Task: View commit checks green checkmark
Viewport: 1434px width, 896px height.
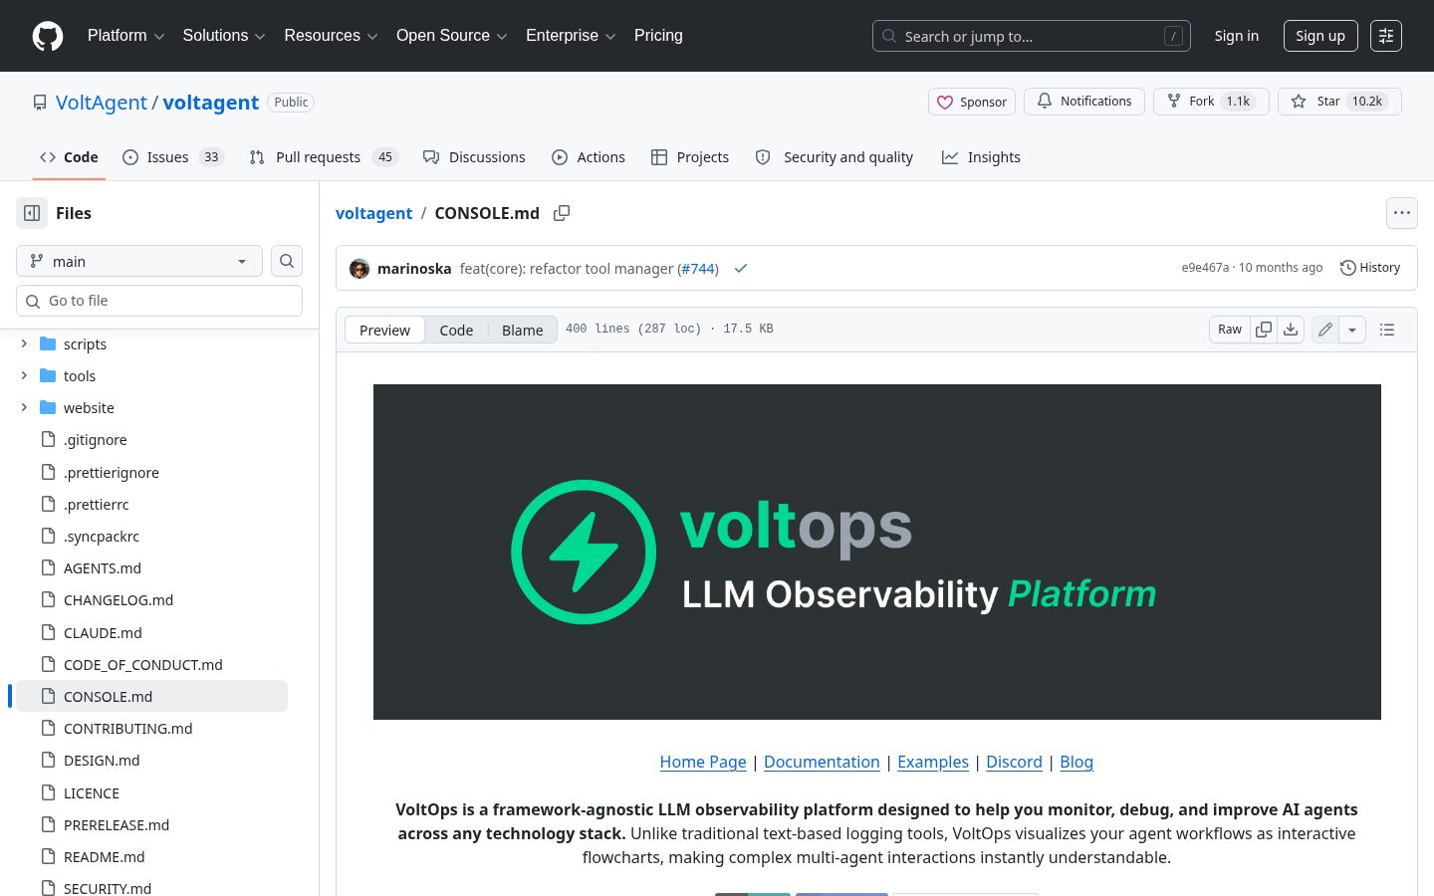Action: pyautogui.click(x=741, y=269)
